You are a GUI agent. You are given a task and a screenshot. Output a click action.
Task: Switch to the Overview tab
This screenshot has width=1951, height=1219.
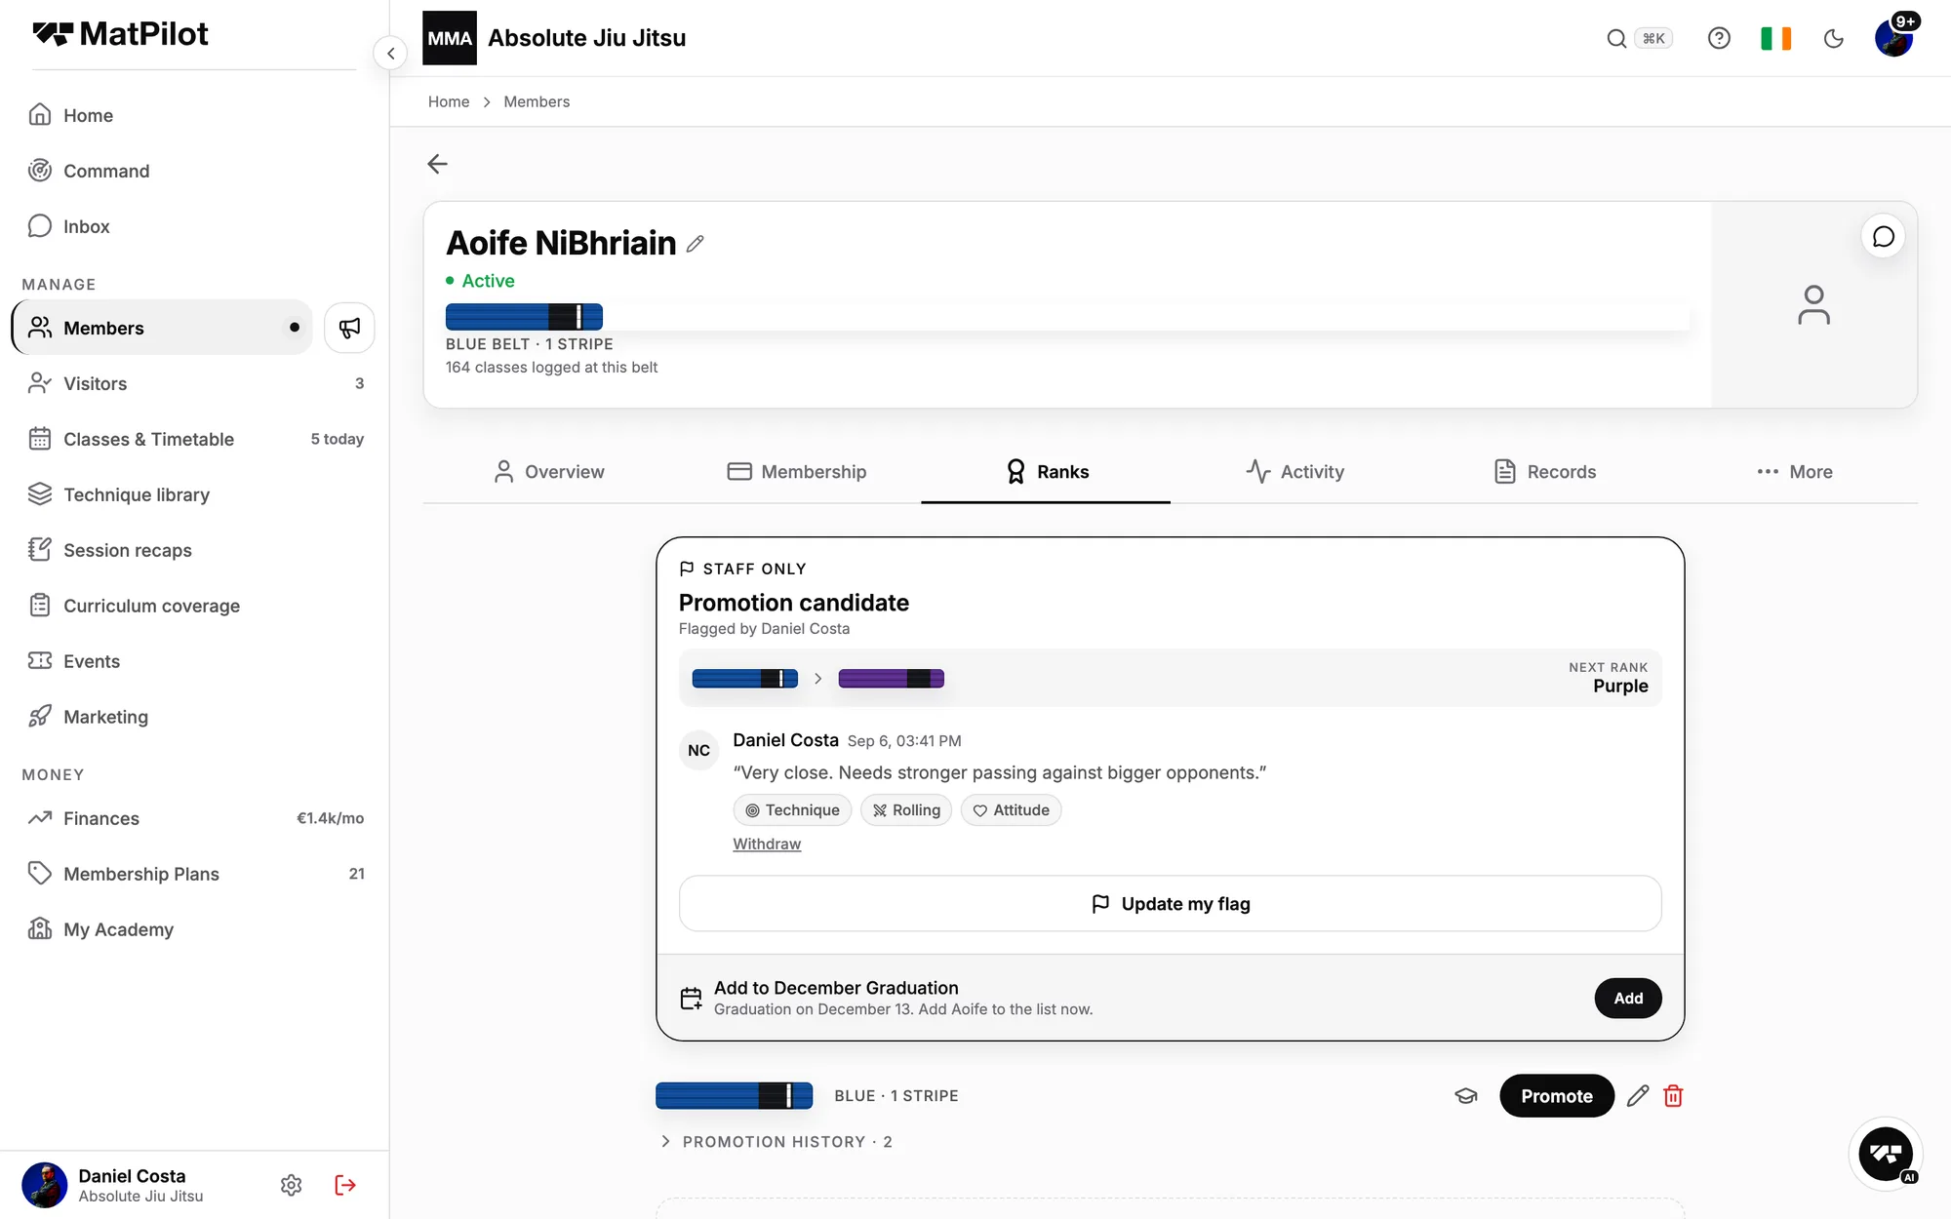click(549, 472)
